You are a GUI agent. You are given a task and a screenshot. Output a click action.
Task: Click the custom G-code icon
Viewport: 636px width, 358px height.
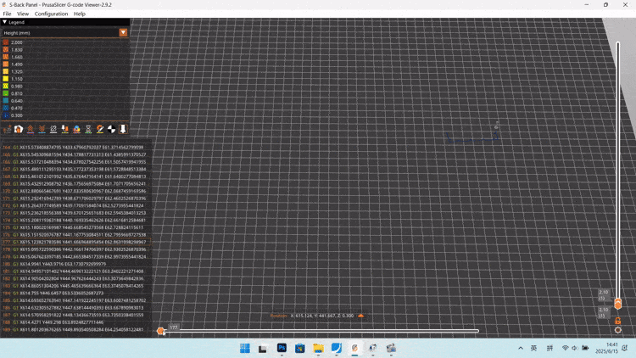click(x=100, y=129)
